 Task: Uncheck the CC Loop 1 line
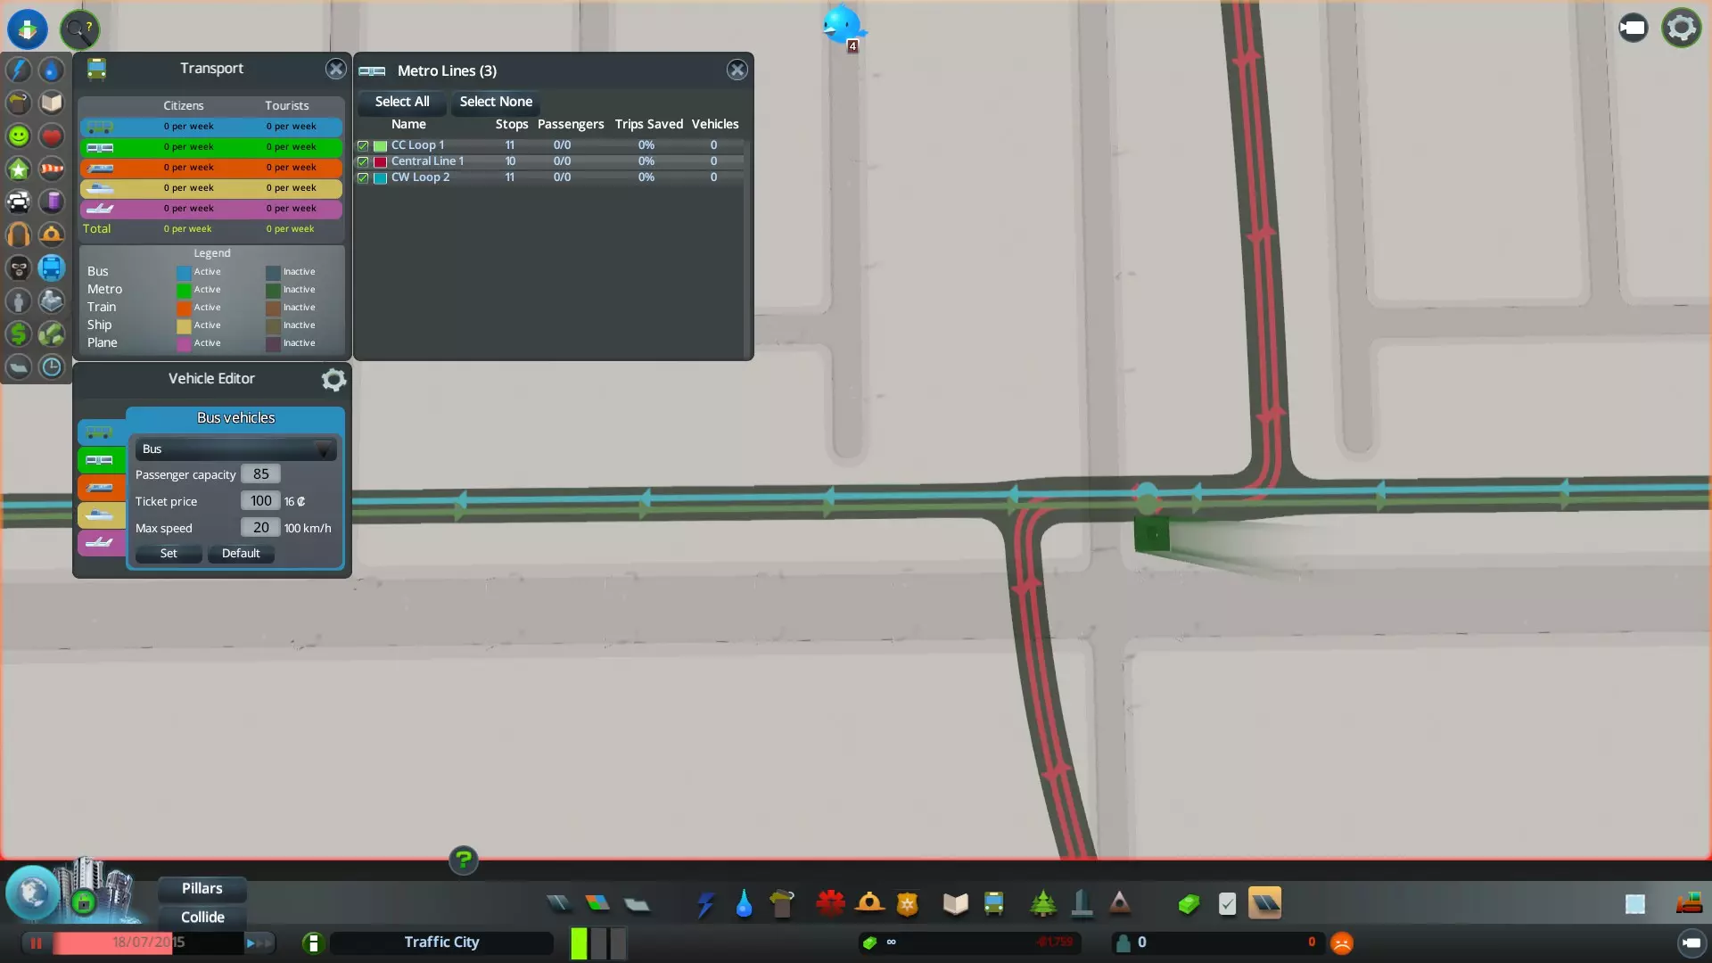click(x=363, y=145)
